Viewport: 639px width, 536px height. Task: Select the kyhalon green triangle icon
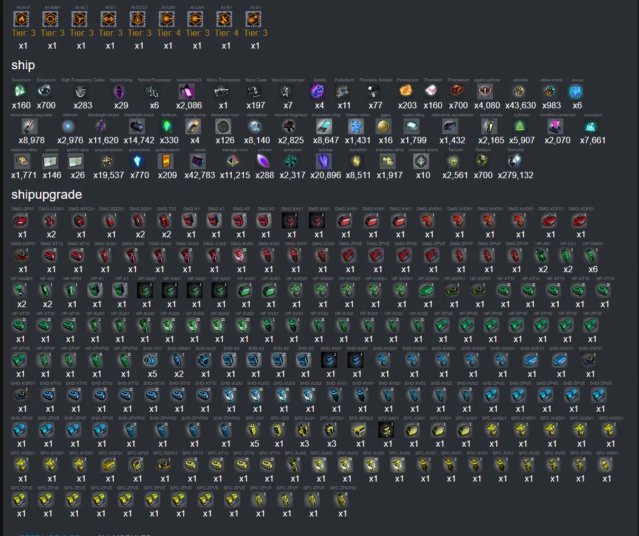click(x=521, y=126)
